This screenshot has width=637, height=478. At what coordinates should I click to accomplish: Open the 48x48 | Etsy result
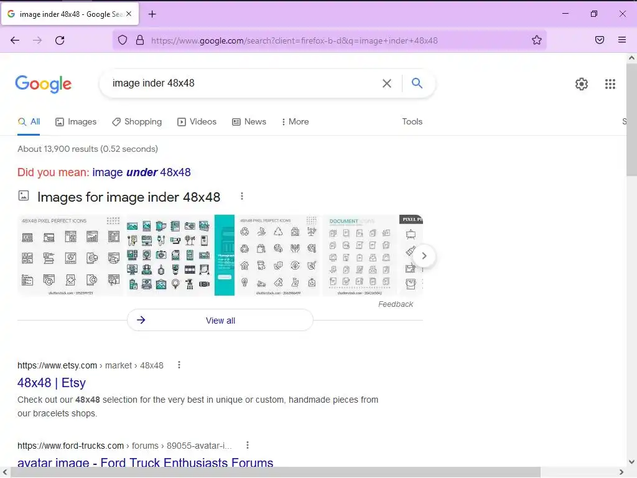52,383
